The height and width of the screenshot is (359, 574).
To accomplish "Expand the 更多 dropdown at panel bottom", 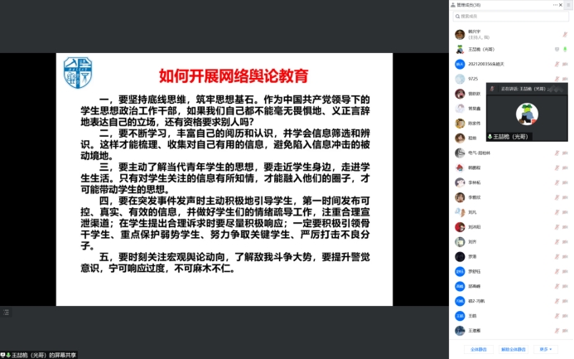I will [x=544, y=349].
